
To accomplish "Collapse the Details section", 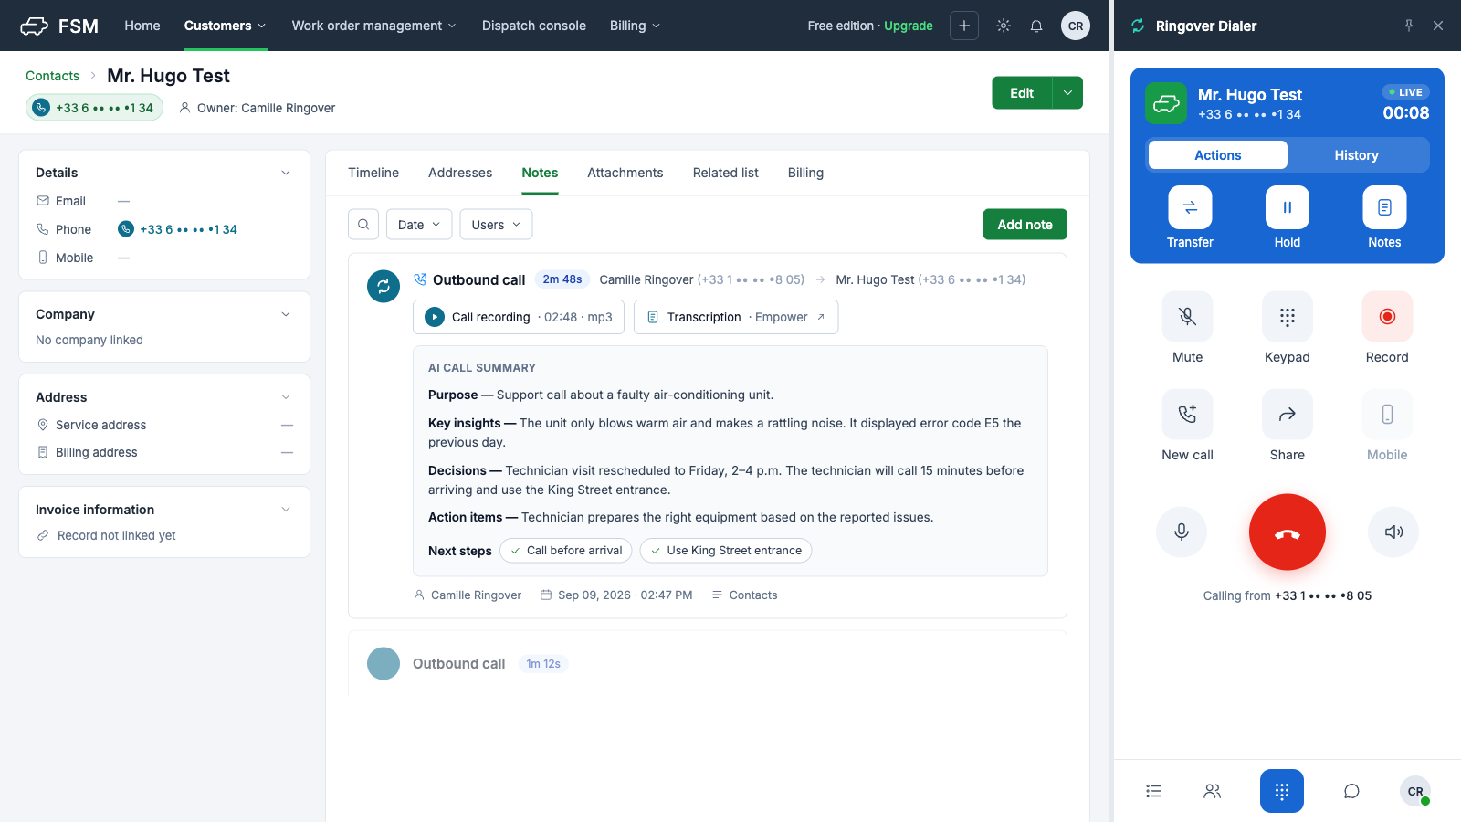I will coord(286,173).
